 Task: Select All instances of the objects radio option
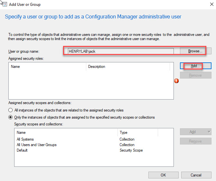(x=11, y=110)
